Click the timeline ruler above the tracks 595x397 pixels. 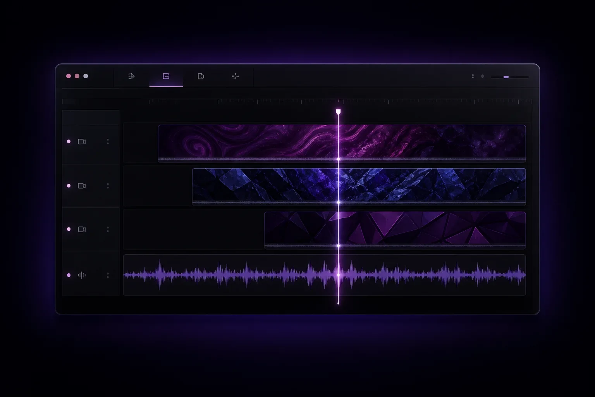click(297, 102)
